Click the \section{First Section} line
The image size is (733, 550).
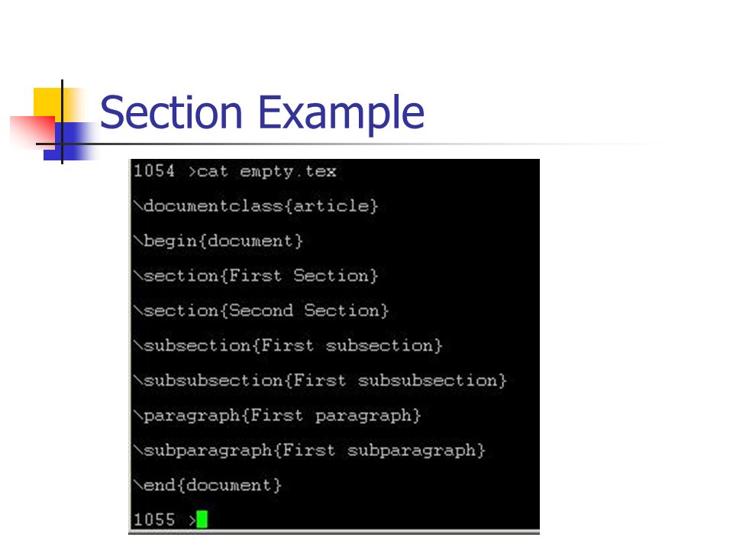255,276
